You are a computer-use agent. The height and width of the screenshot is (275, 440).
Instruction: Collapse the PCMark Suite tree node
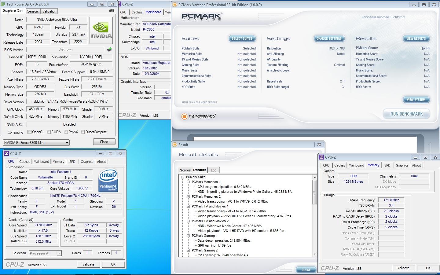click(x=182, y=177)
